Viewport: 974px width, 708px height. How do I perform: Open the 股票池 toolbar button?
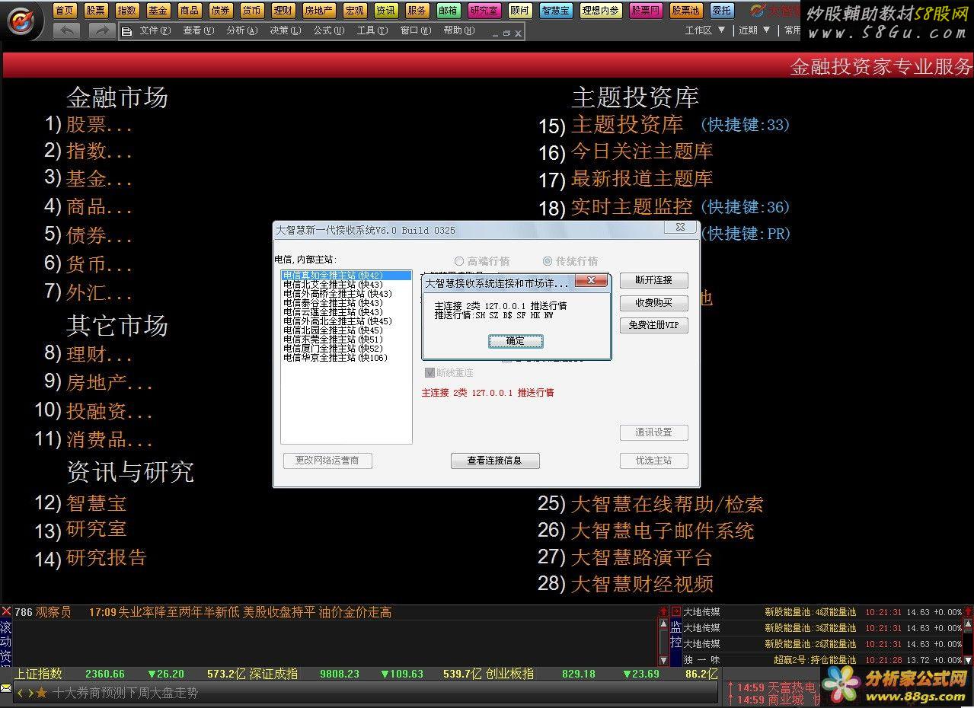(x=686, y=10)
